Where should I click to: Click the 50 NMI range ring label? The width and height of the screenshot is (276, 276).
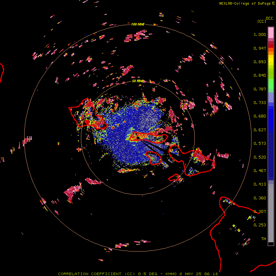(x=138, y=81)
